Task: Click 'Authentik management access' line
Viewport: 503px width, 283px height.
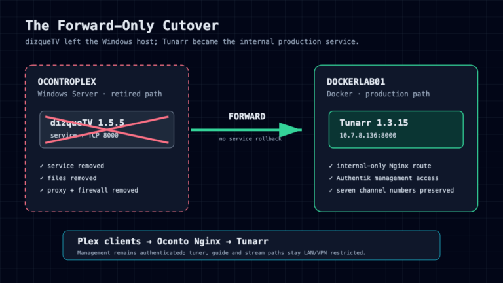Action: [387, 178]
